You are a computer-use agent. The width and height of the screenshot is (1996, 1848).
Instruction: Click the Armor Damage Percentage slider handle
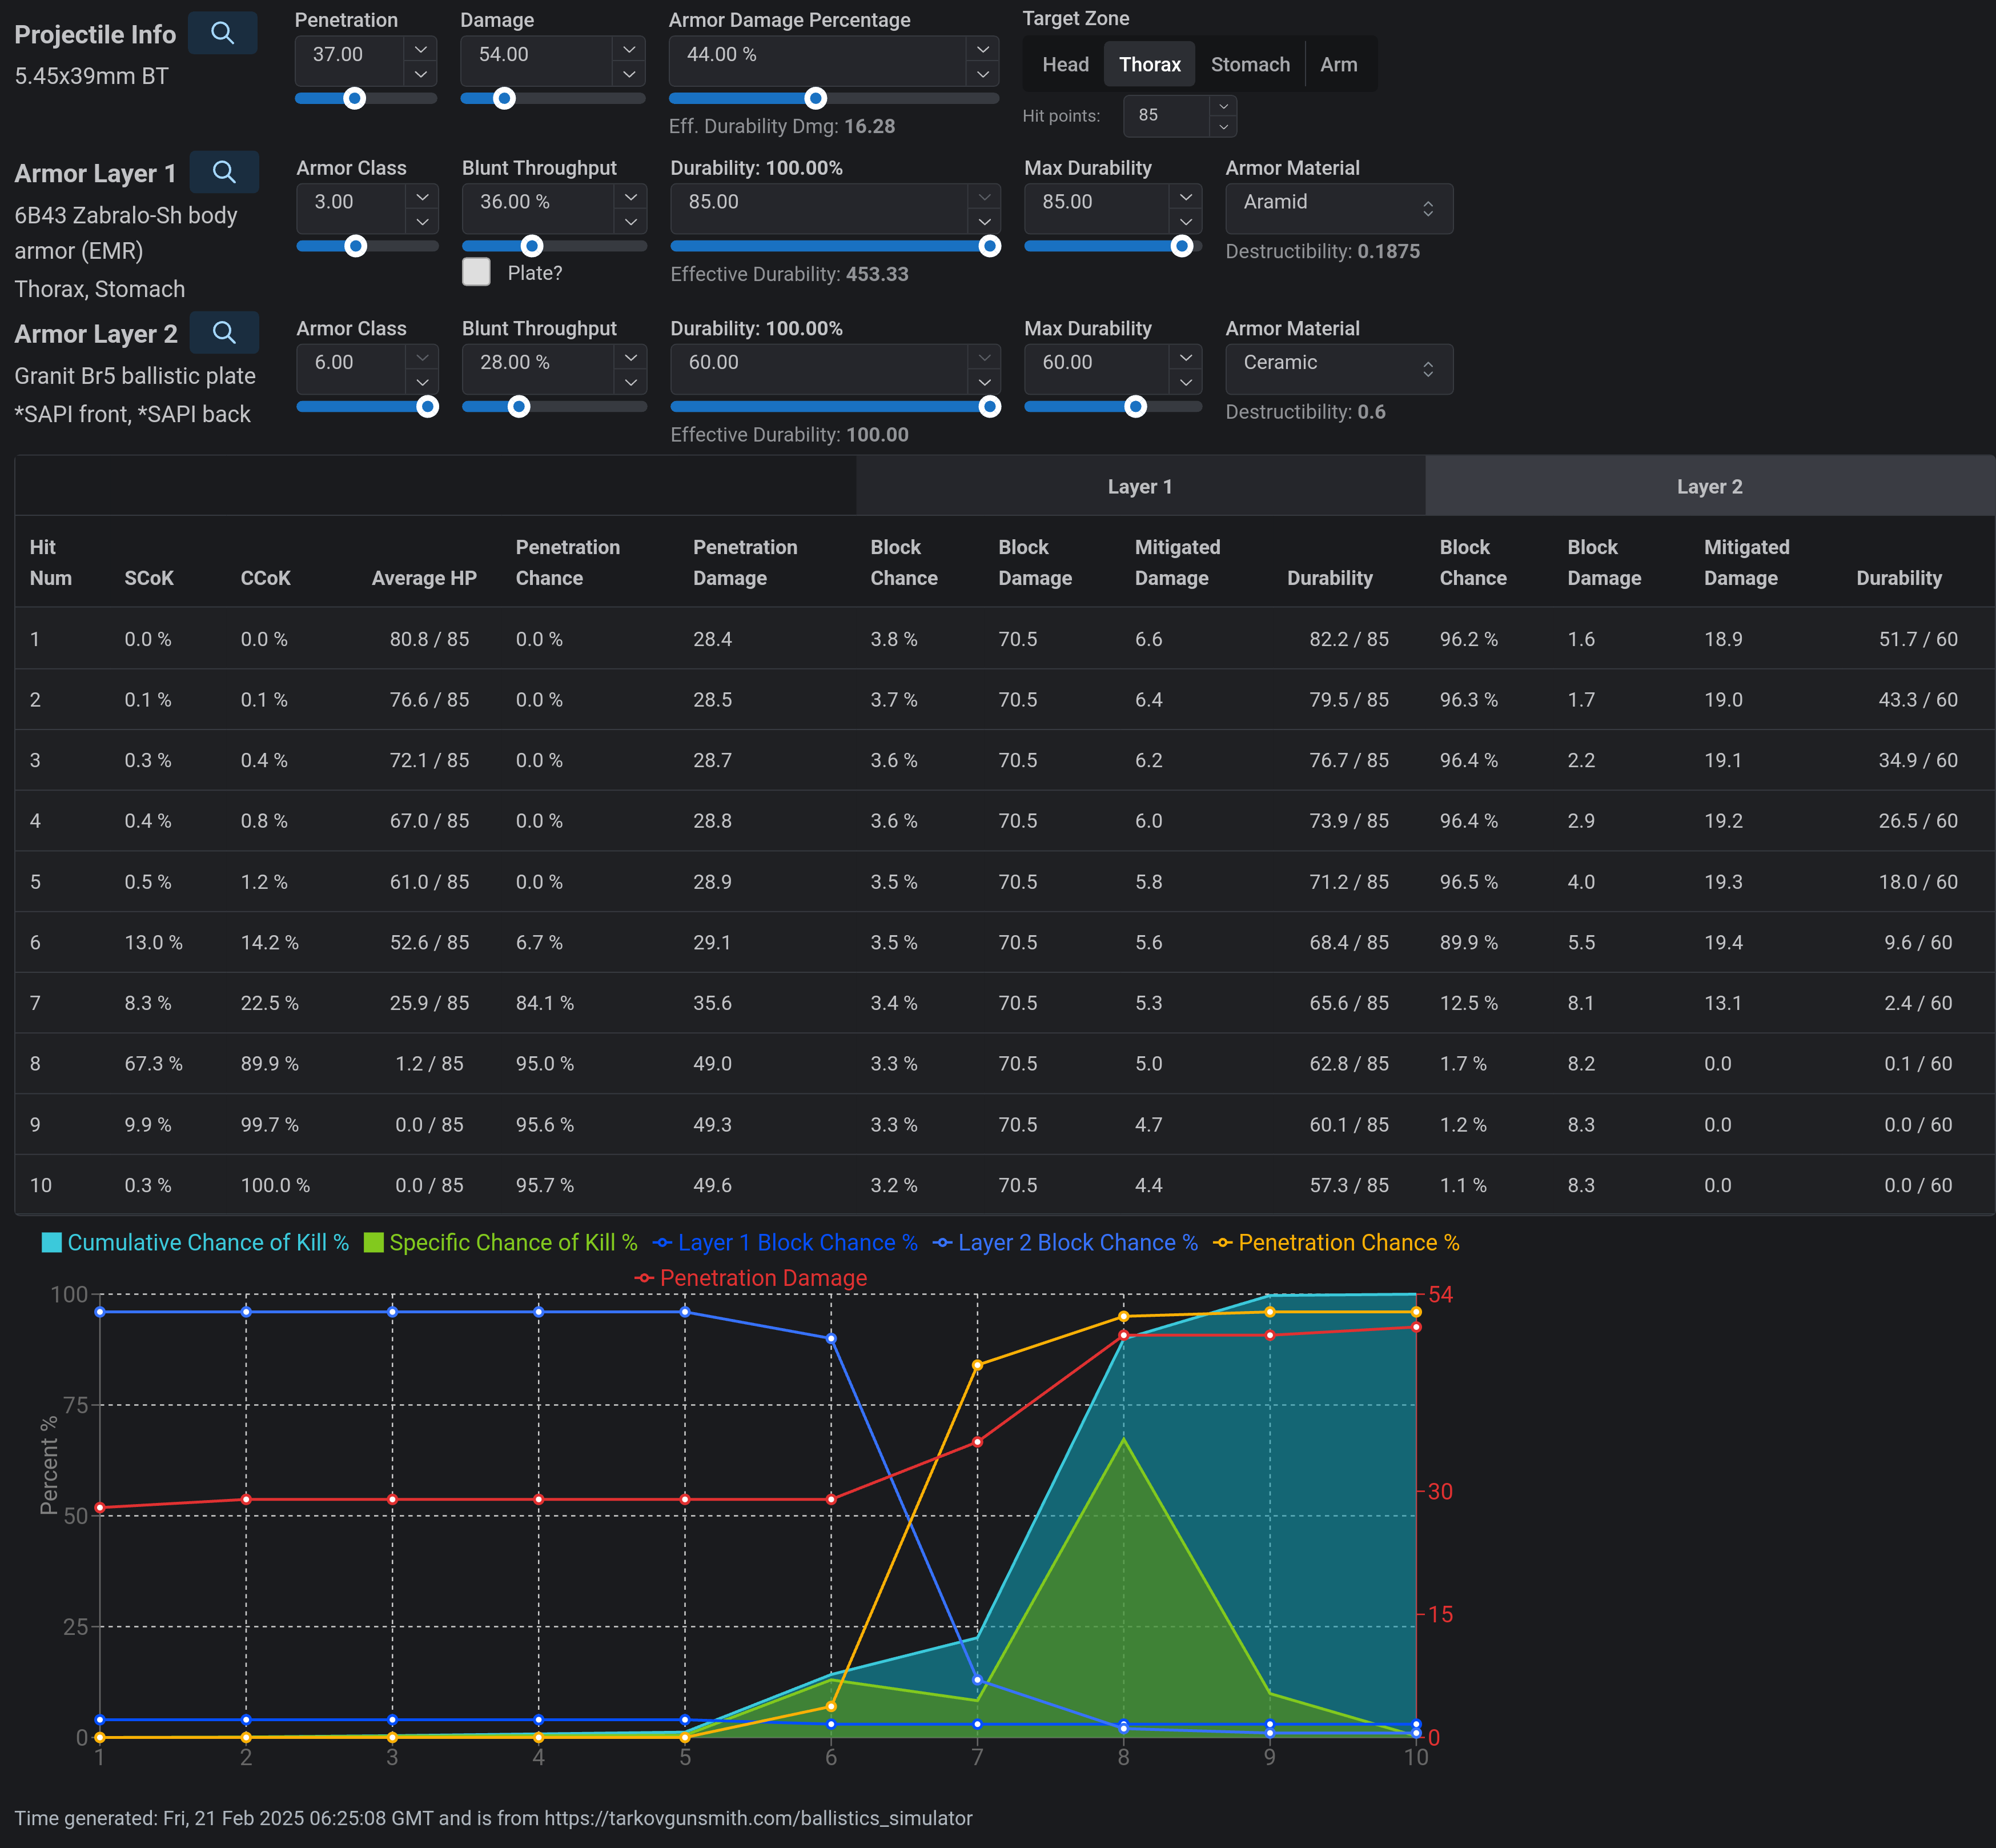click(816, 98)
